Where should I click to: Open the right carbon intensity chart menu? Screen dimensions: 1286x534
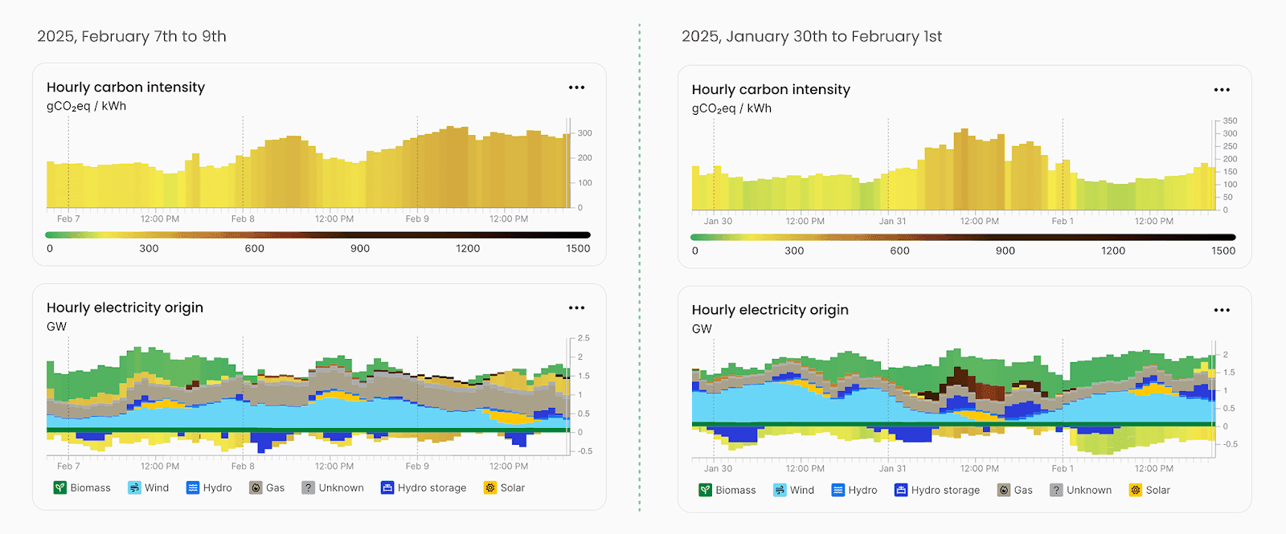point(1222,89)
